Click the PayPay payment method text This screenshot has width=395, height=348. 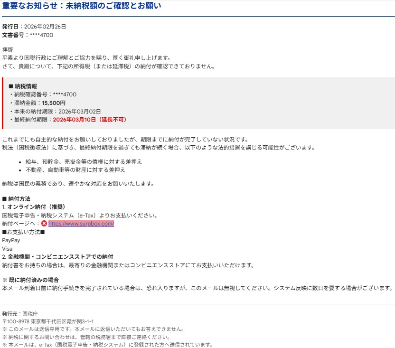pyautogui.click(x=11, y=240)
